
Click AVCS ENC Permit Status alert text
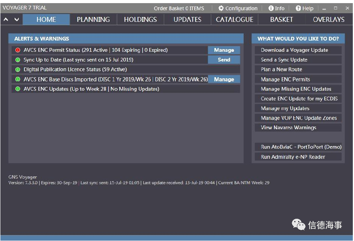(95, 50)
